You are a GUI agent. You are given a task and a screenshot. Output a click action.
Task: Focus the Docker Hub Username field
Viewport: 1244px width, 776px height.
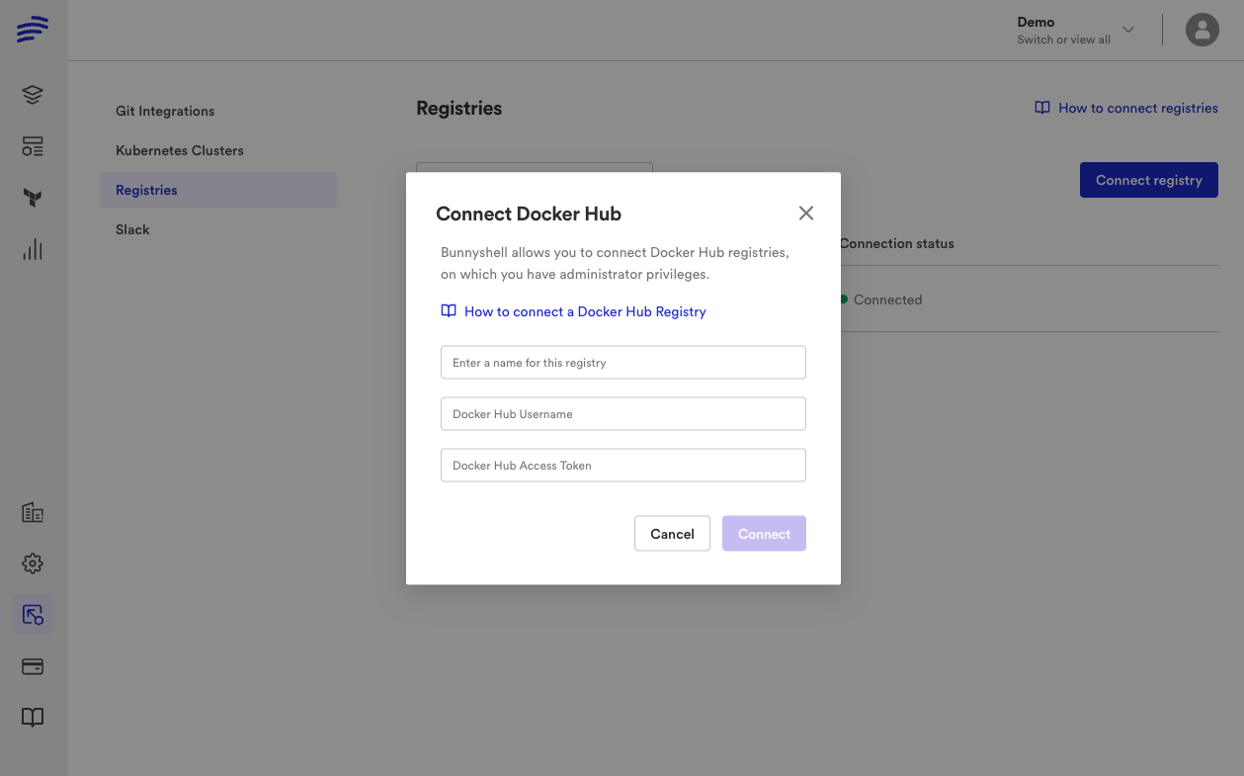point(623,414)
